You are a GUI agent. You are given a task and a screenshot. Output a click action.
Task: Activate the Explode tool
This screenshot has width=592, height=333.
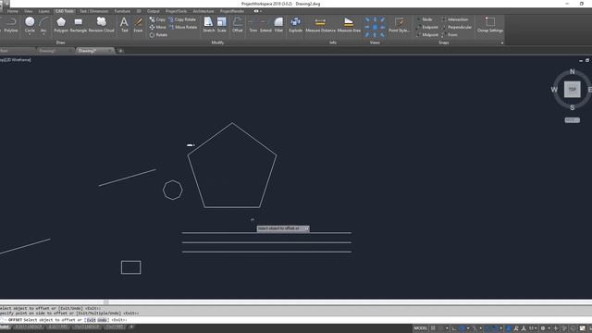tap(295, 25)
